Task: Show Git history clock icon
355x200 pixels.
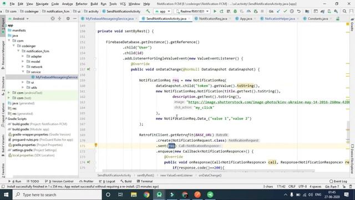Action: (x=292, y=11)
